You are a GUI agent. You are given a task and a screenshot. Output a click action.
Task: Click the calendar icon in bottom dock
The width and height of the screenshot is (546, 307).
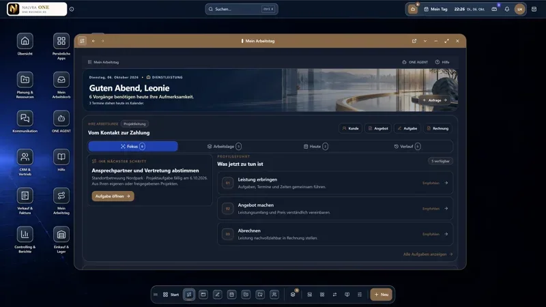[231, 295]
